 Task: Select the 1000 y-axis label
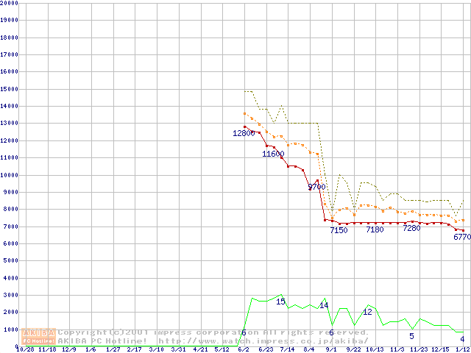click(11, 330)
